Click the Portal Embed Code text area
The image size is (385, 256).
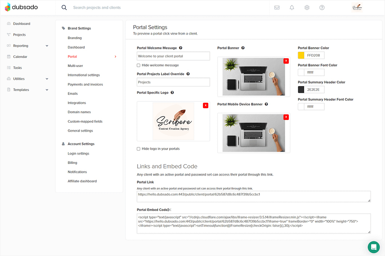point(254,224)
